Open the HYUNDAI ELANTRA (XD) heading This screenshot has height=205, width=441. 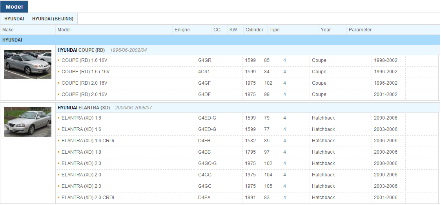pos(84,108)
